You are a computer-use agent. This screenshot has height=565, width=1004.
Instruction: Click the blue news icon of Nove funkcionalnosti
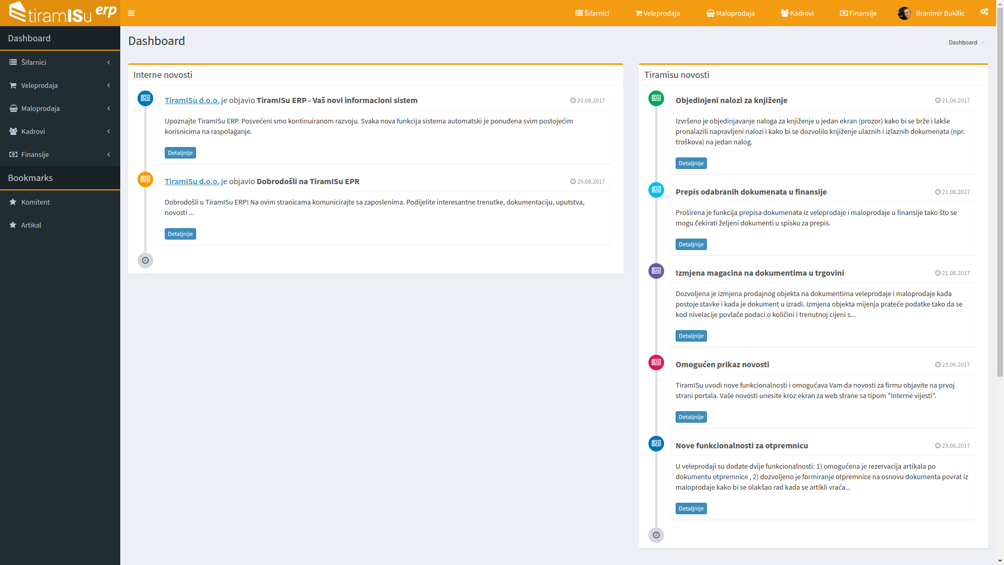point(656,444)
